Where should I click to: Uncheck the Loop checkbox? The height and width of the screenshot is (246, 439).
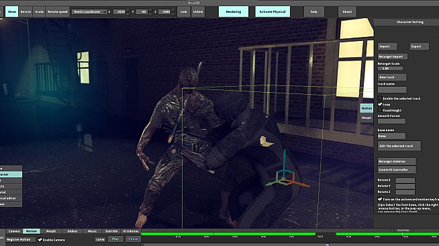pyautogui.click(x=380, y=104)
